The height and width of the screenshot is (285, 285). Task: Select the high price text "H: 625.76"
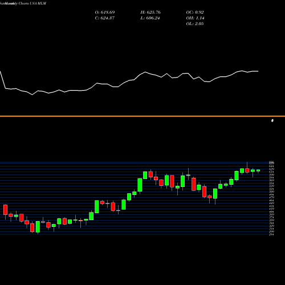150,13
